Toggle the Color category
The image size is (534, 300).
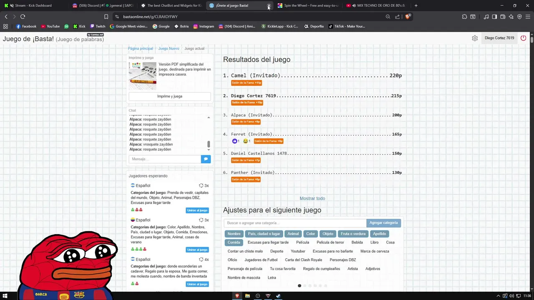(x=311, y=234)
